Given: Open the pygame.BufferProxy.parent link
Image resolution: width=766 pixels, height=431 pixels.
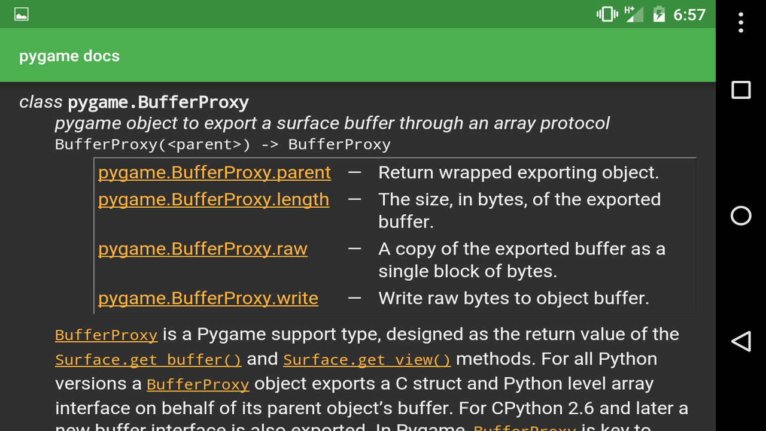Looking at the screenshot, I should coord(214,172).
